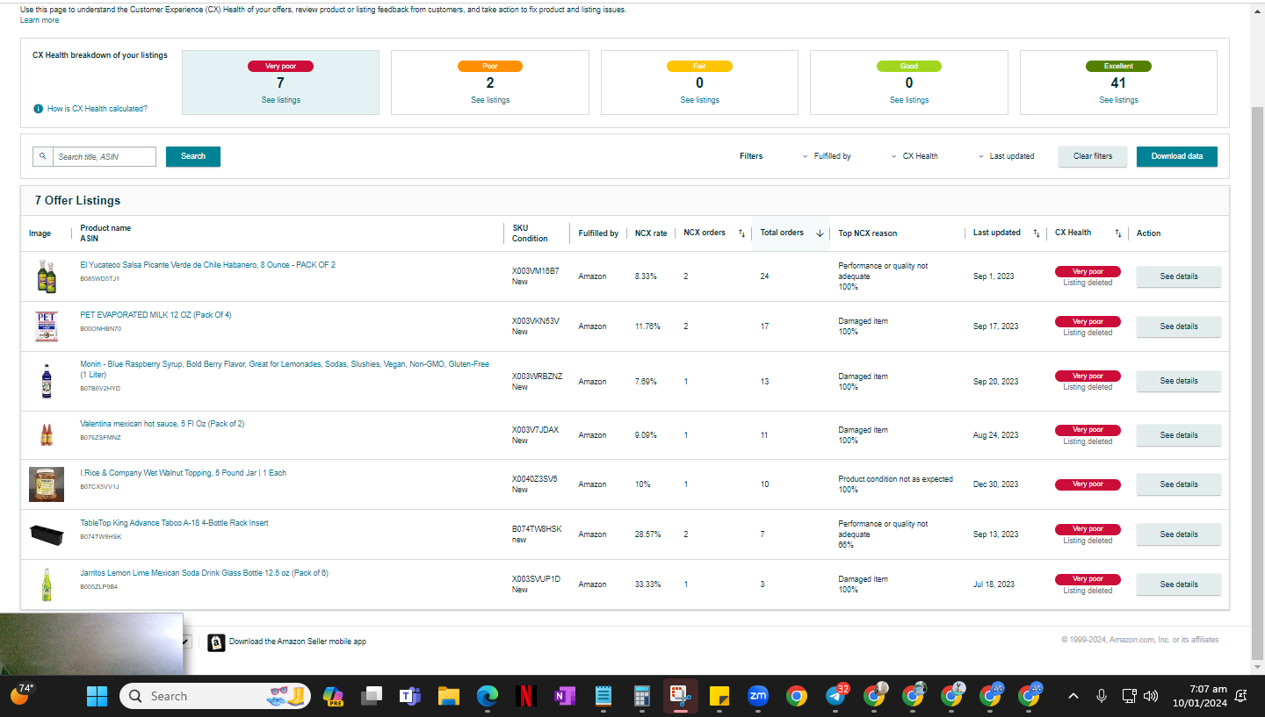
Task: Sort the table by NCX orders
Action: pos(741,233)
